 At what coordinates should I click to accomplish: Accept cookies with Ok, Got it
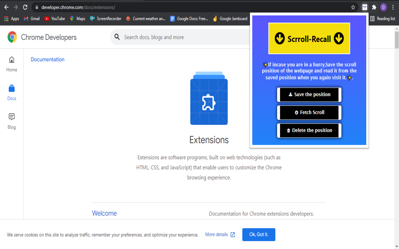(258, 234)
